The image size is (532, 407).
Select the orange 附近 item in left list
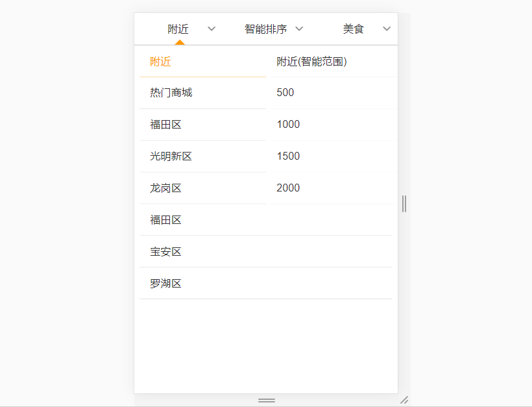point(161,62)
